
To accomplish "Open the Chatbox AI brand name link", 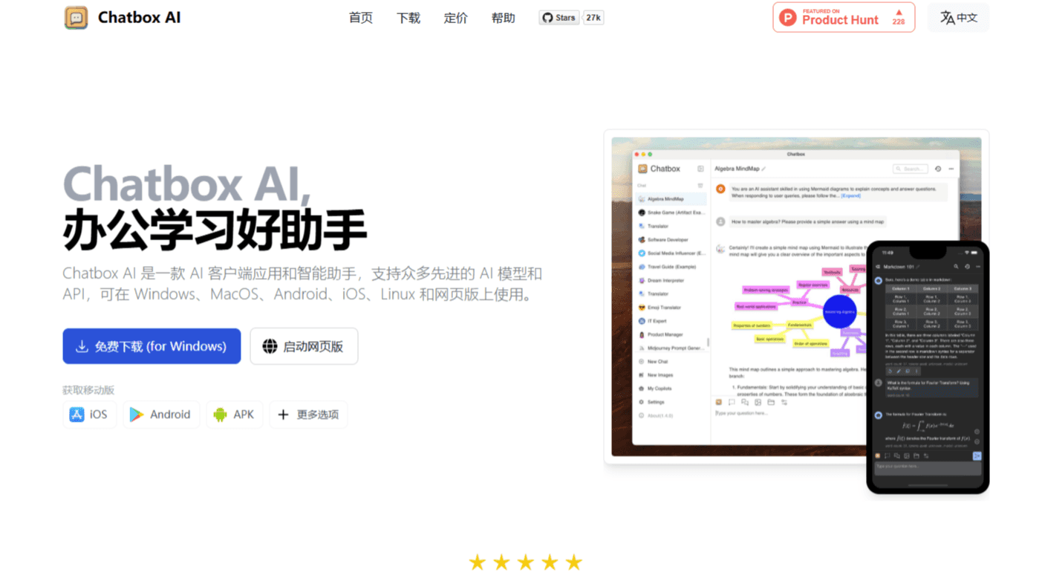I will point(139,17).
